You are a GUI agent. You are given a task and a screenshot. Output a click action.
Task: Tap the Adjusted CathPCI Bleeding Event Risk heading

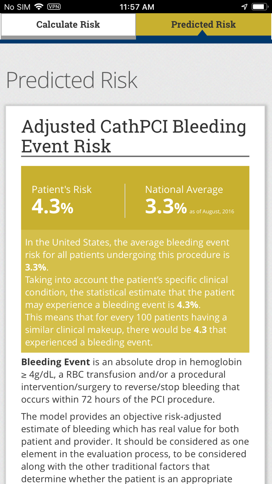click(134, 136)
